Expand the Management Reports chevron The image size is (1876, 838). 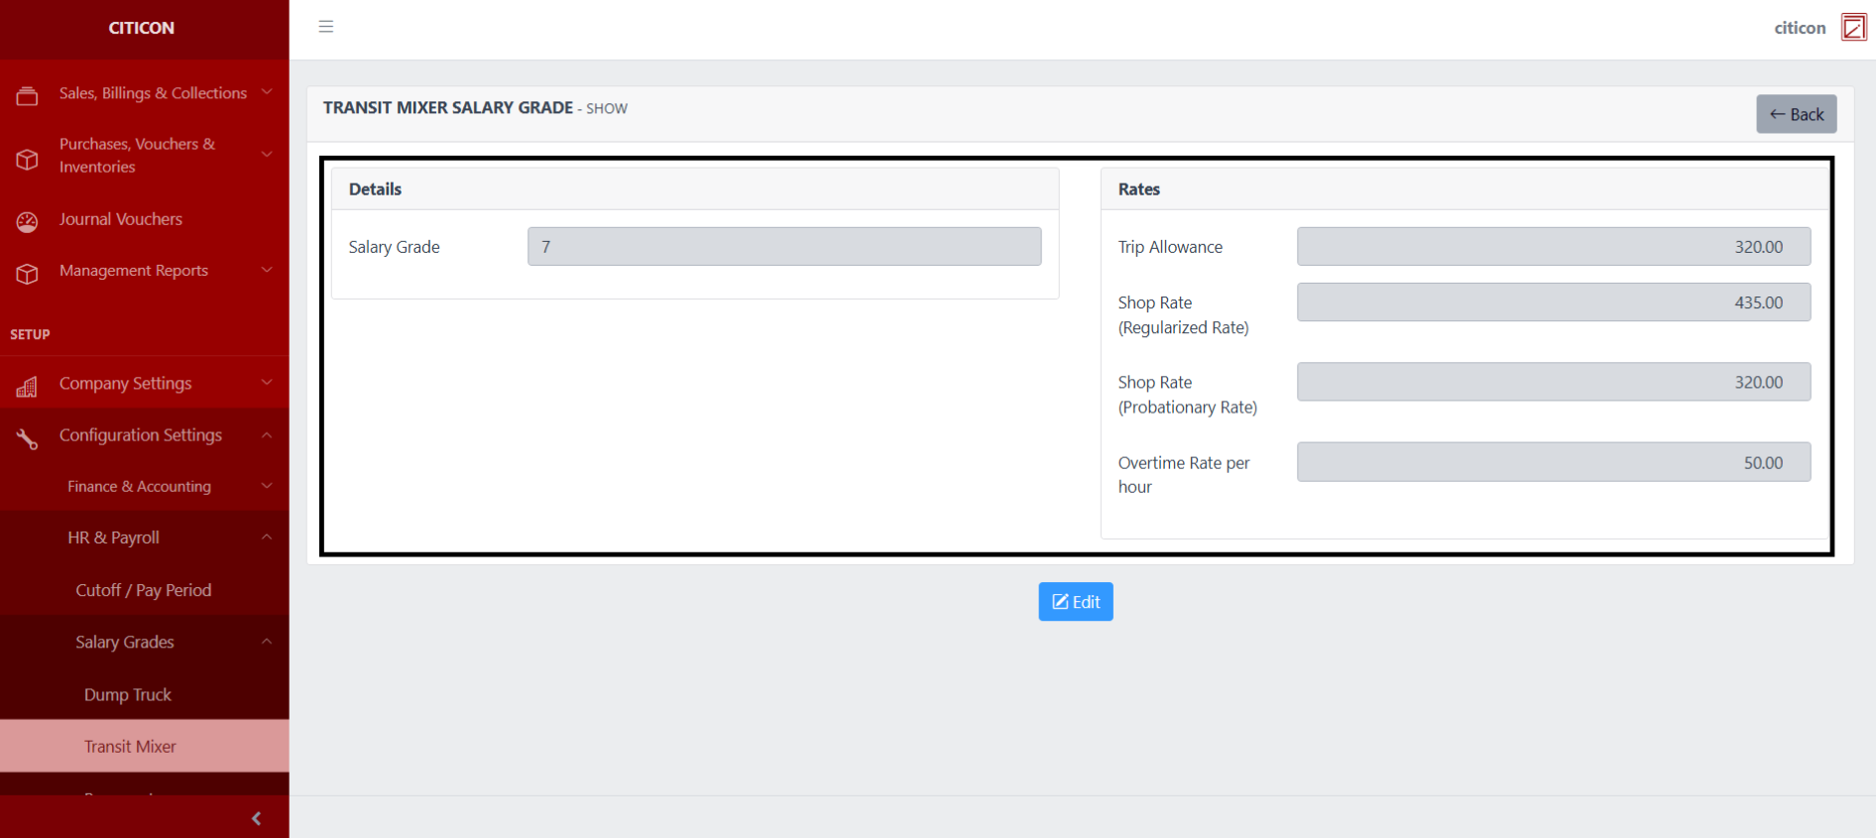tap(267, 270)
